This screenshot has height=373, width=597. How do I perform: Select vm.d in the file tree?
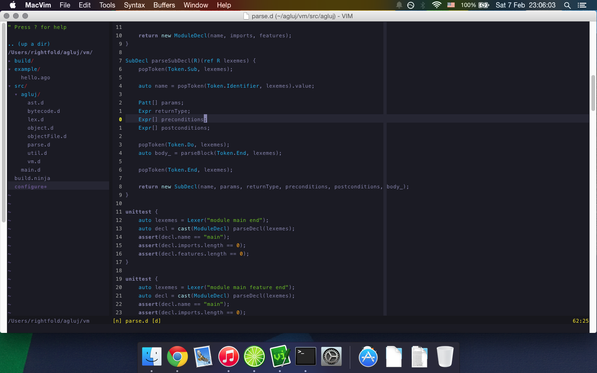click(x=34, y=161)
